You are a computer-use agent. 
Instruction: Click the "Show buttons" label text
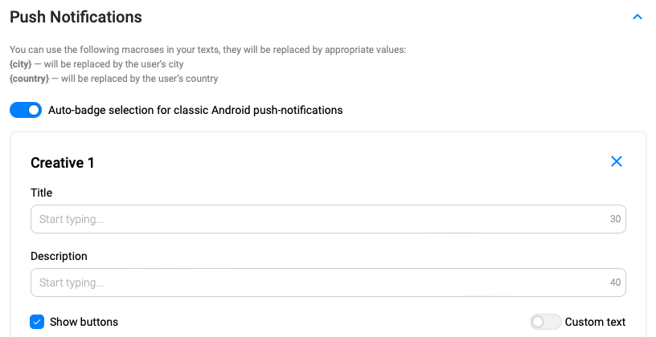point(84,322)
